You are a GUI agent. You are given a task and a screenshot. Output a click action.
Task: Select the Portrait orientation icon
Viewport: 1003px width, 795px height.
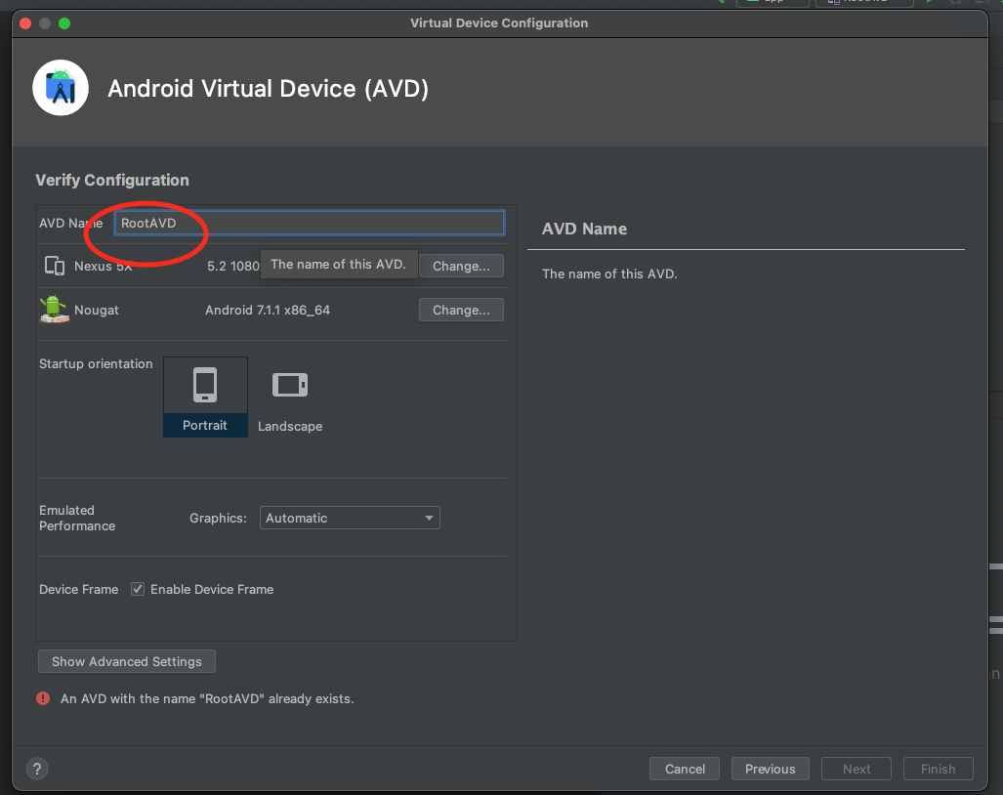tap(205, 385)
